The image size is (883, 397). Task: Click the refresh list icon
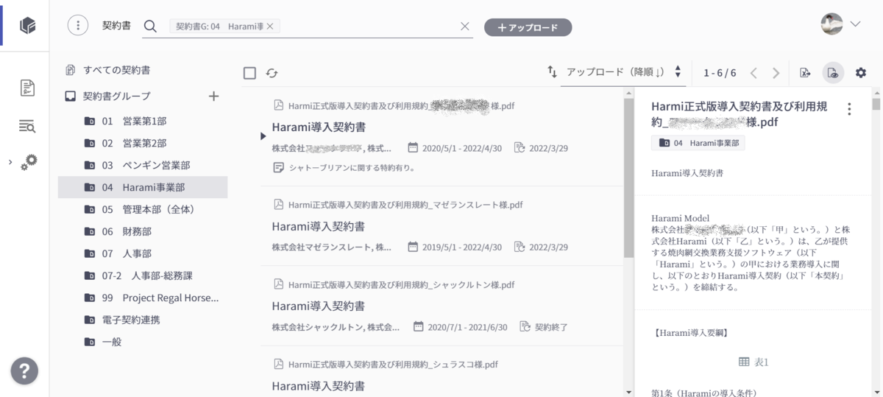(x=272, y=73)
